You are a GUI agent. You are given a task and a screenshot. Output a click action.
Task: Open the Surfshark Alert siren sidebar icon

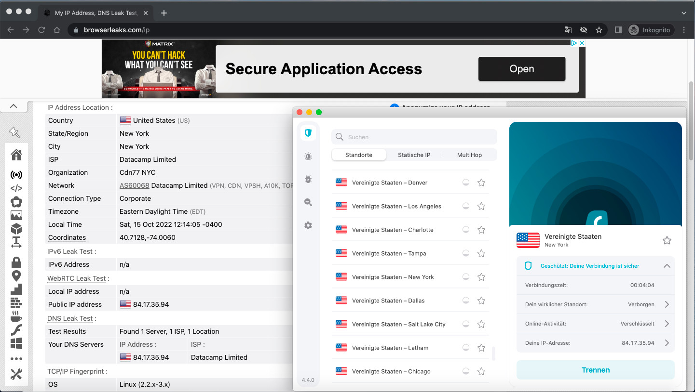pos(308,156)
